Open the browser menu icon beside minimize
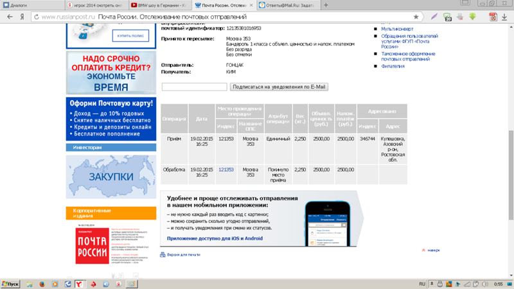 [465, 3]
